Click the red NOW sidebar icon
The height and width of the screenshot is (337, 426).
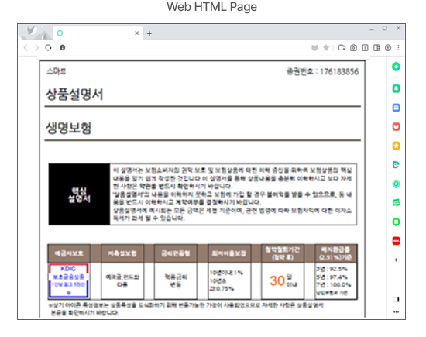pos(396,241)
